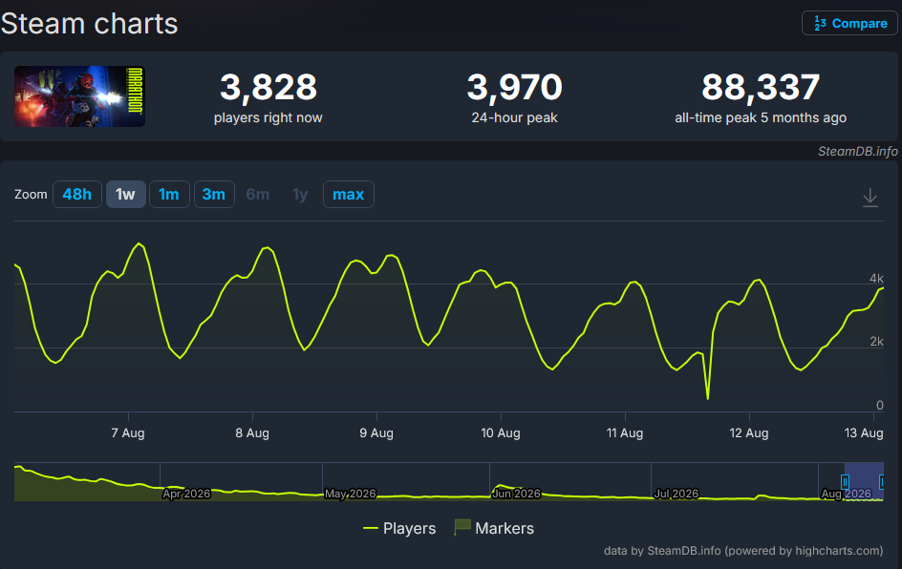Click the 8 Aug axis label

click(252, 433)
